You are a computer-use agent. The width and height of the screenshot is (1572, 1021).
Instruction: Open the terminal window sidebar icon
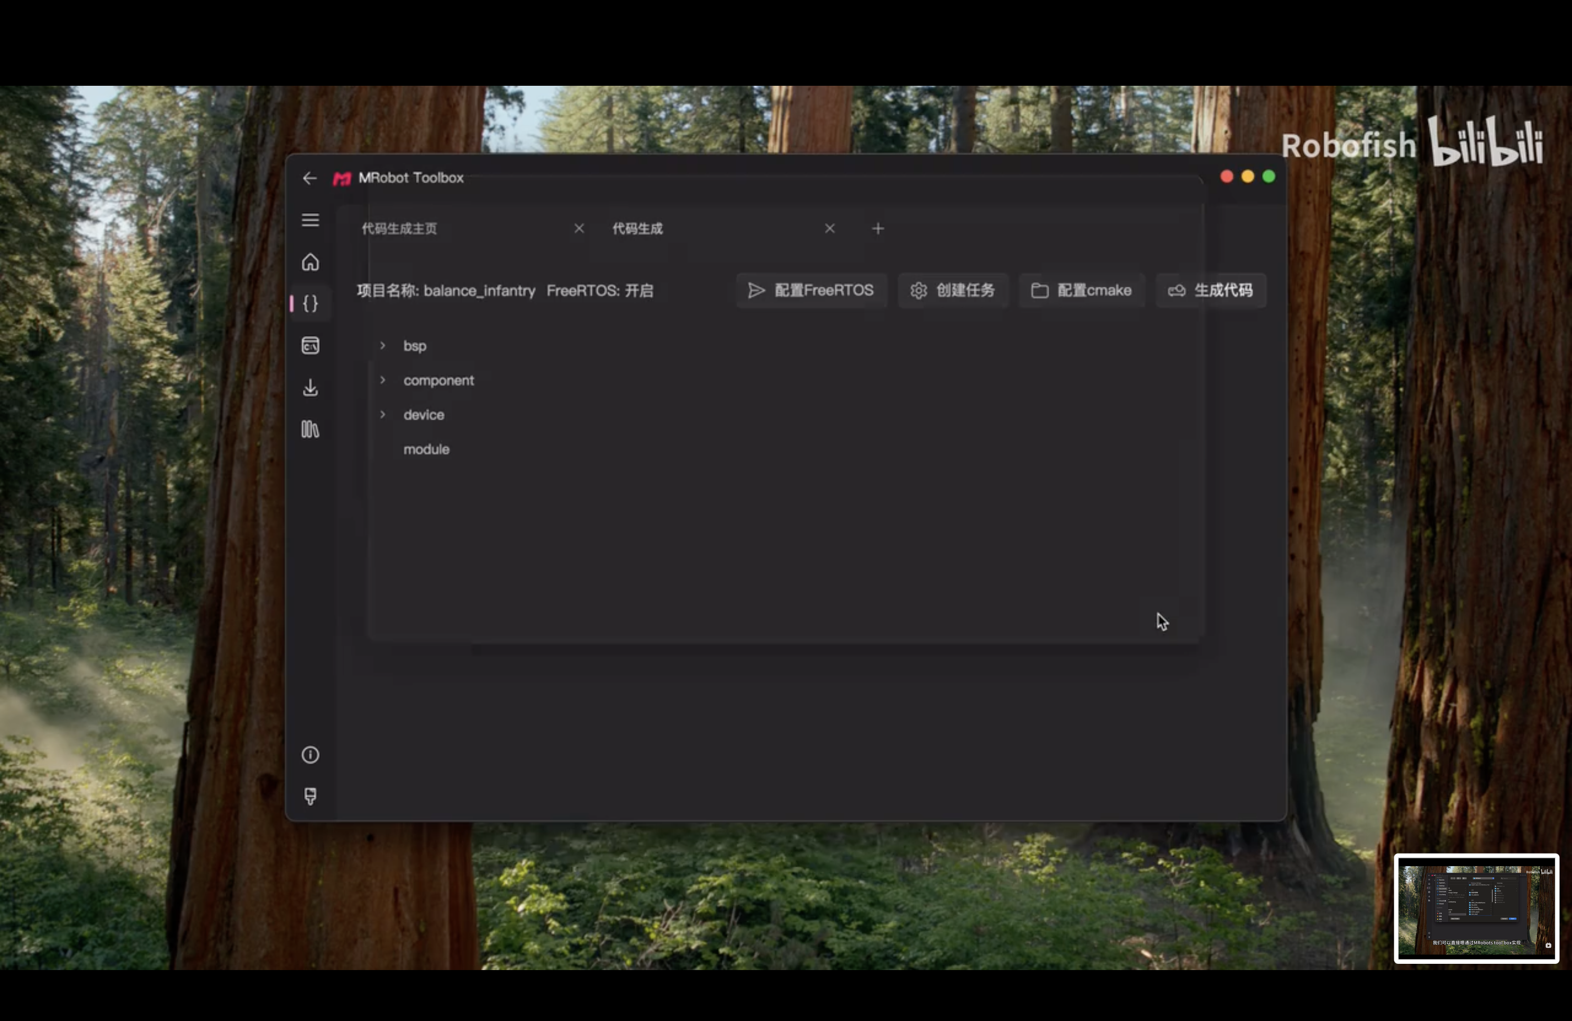(x=310, y=345)
